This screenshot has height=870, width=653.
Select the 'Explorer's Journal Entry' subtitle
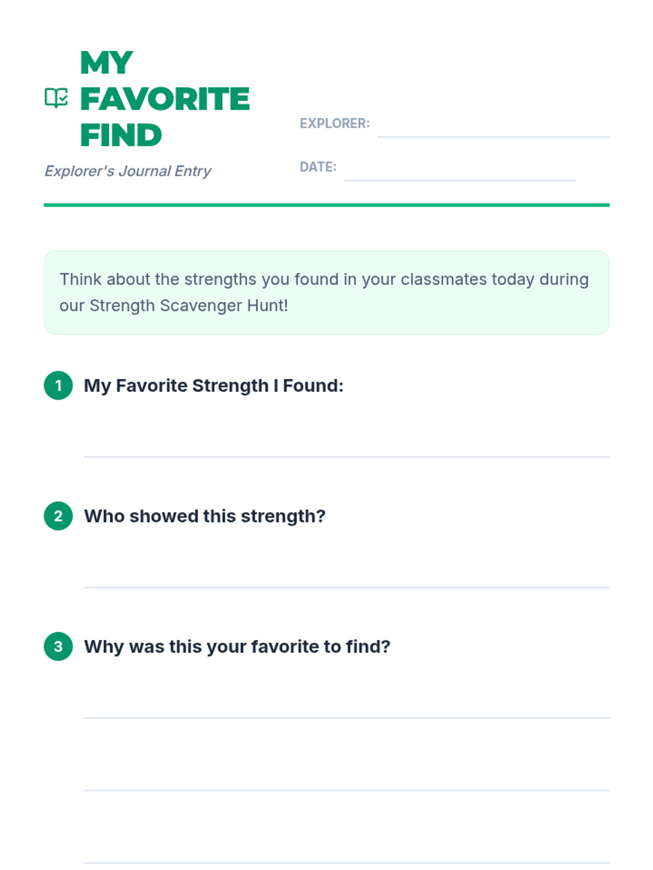[x=127, y=171]
